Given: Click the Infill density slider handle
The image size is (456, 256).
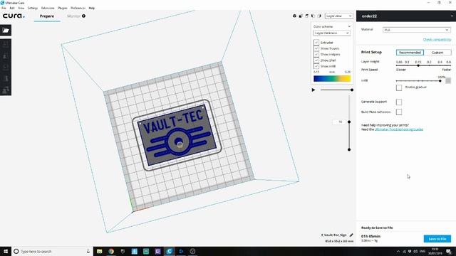Looking at the screenshot, I should click(440, 81).
